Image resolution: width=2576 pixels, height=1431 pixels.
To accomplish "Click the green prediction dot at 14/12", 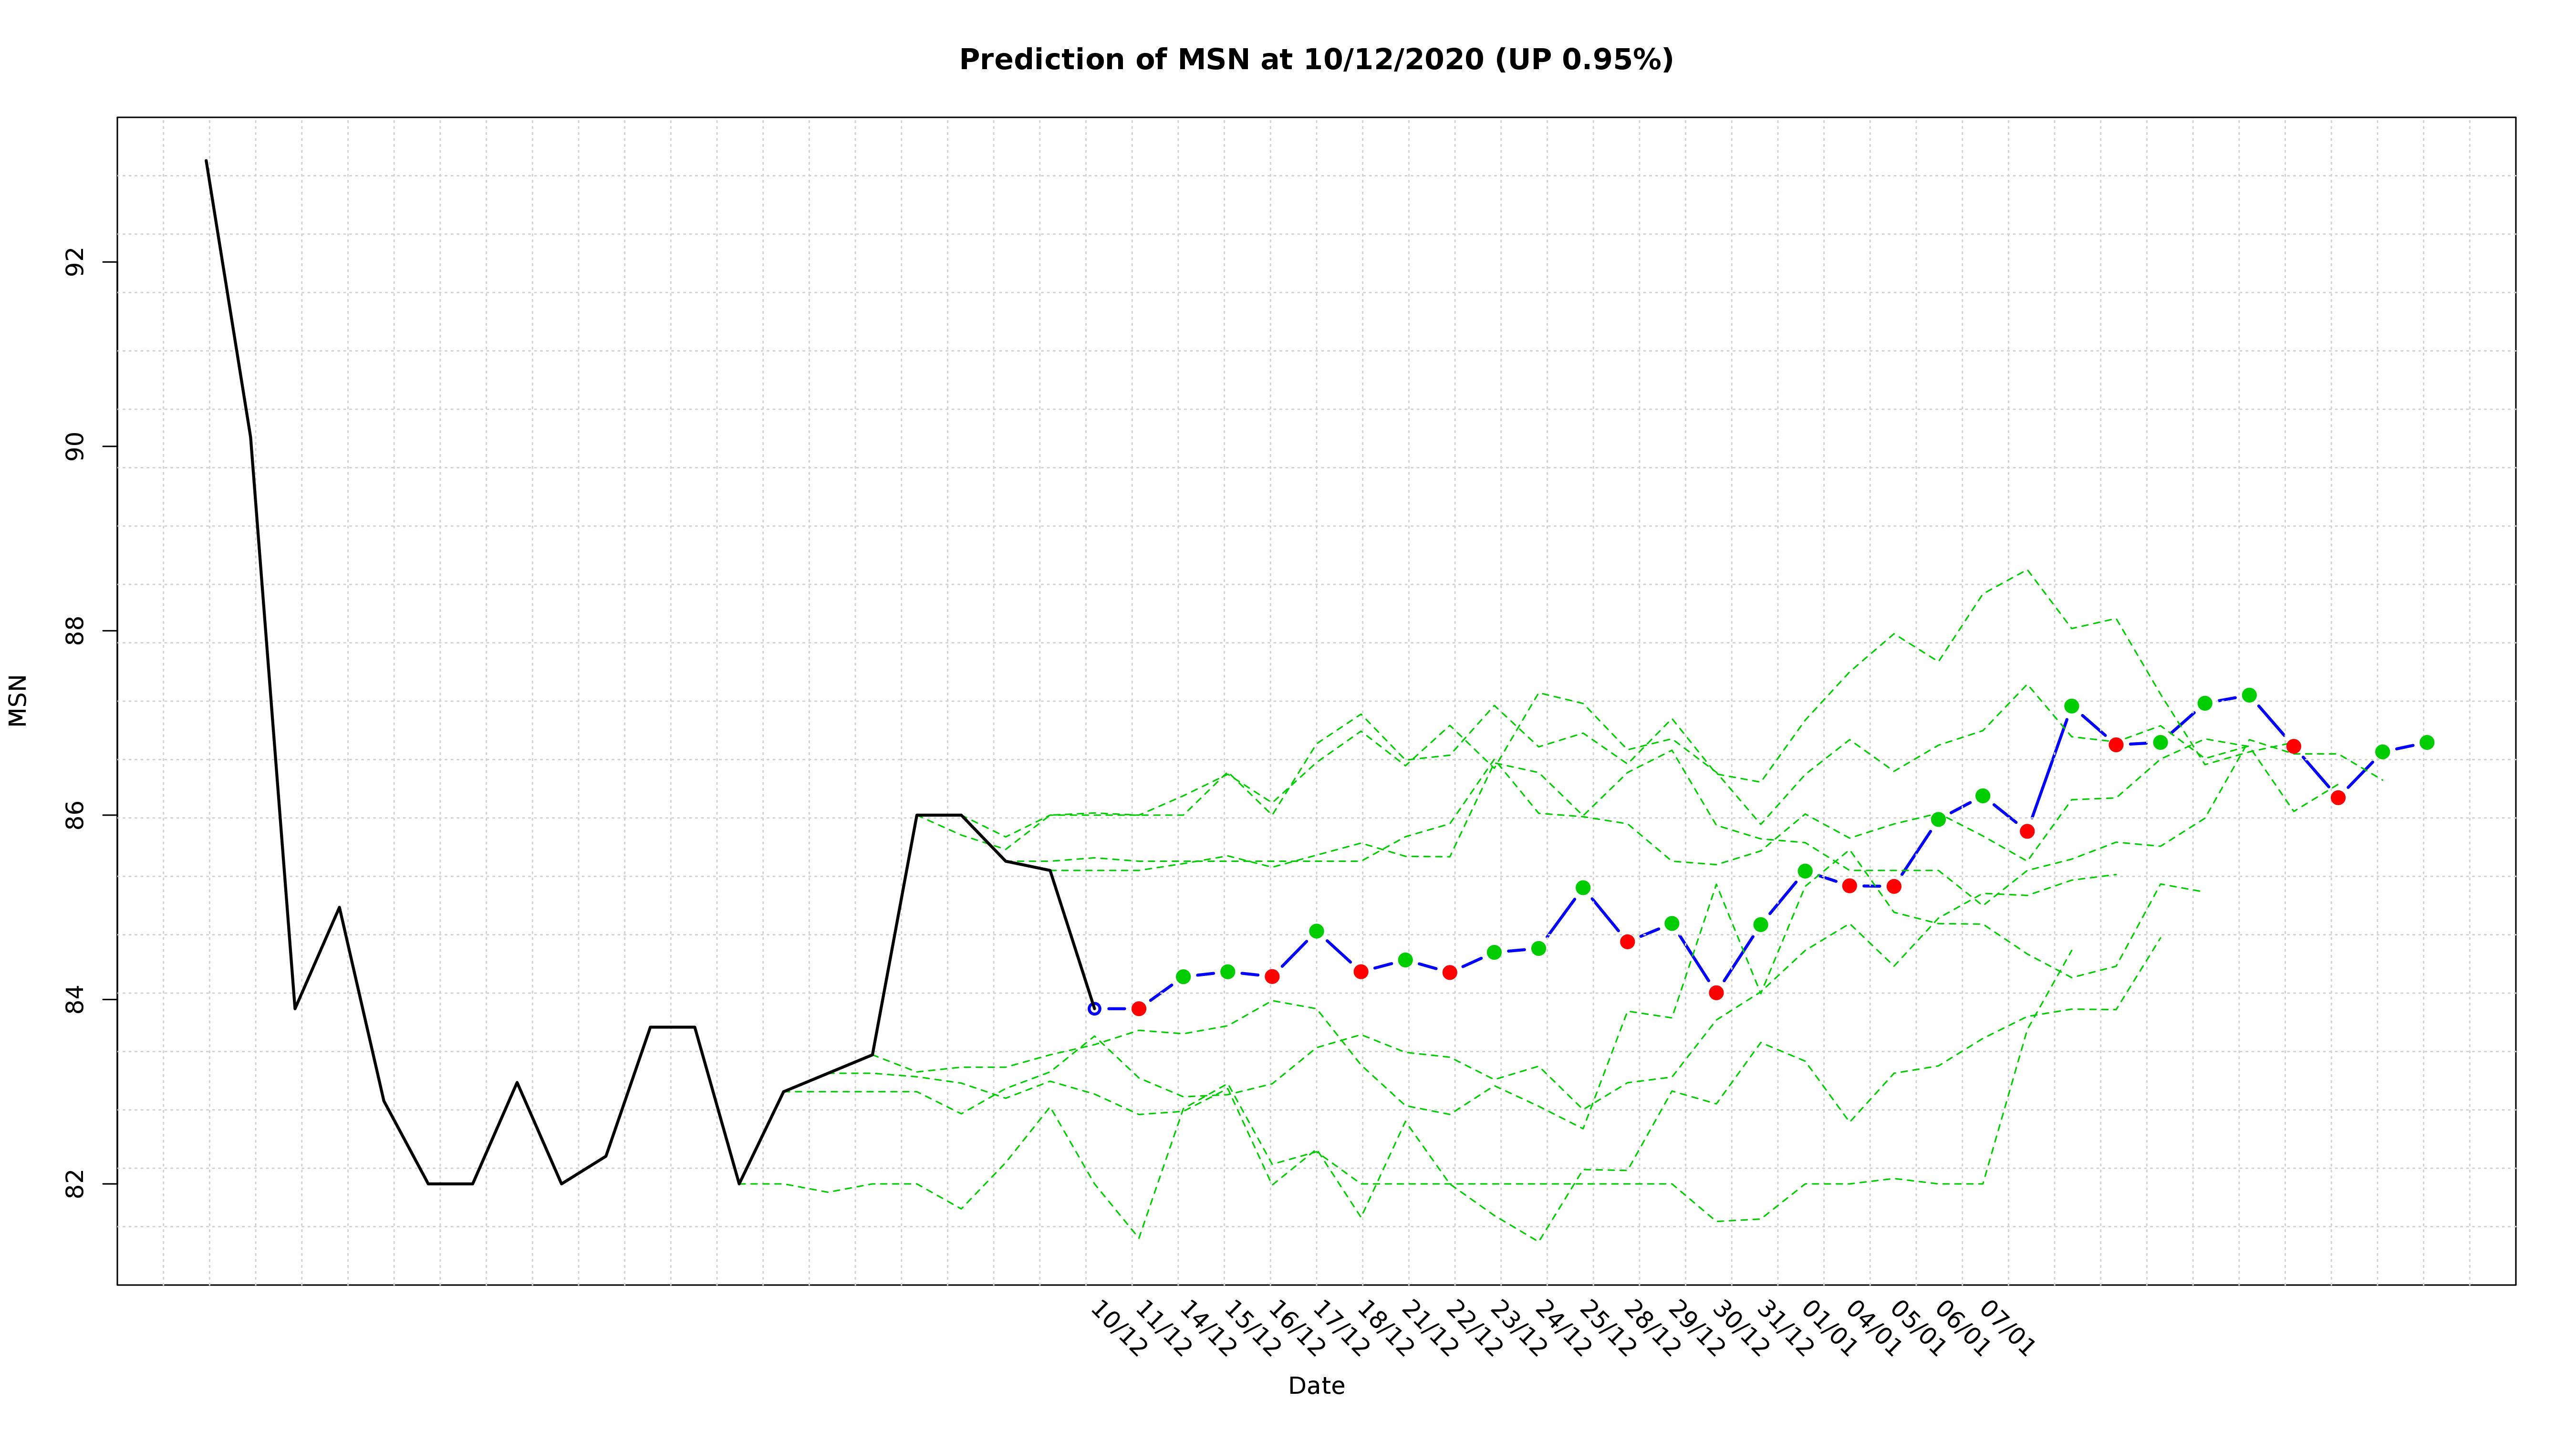I will click(1183, 977).
